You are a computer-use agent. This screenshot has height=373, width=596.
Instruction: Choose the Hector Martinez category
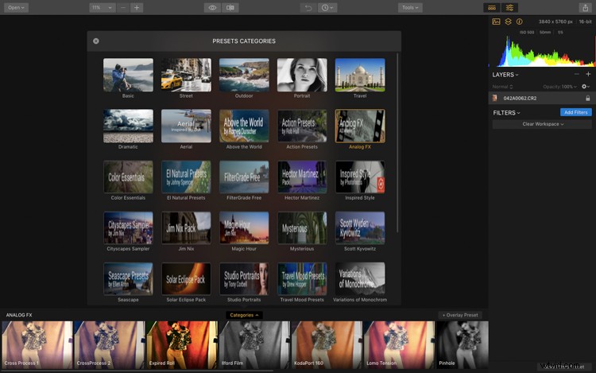point(302,181)
